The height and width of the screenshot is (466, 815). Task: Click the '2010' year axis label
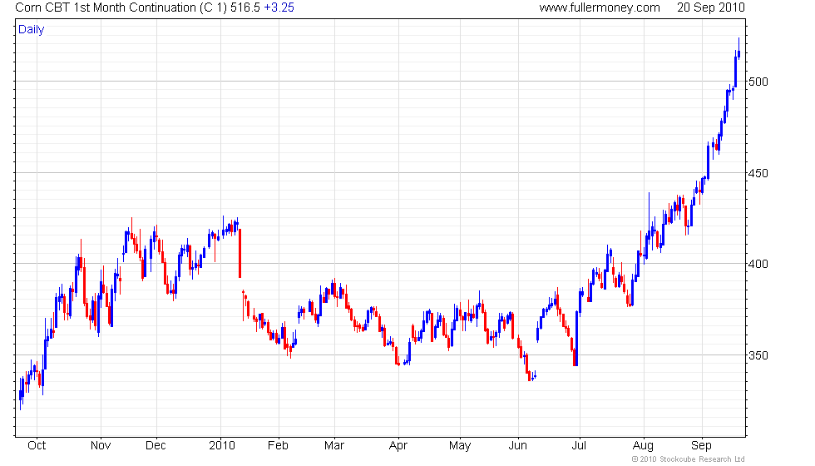tap(222, 446)
